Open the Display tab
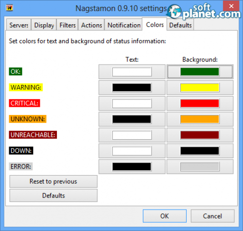This screenshot has height=231, width=243. tap(44, 25)
